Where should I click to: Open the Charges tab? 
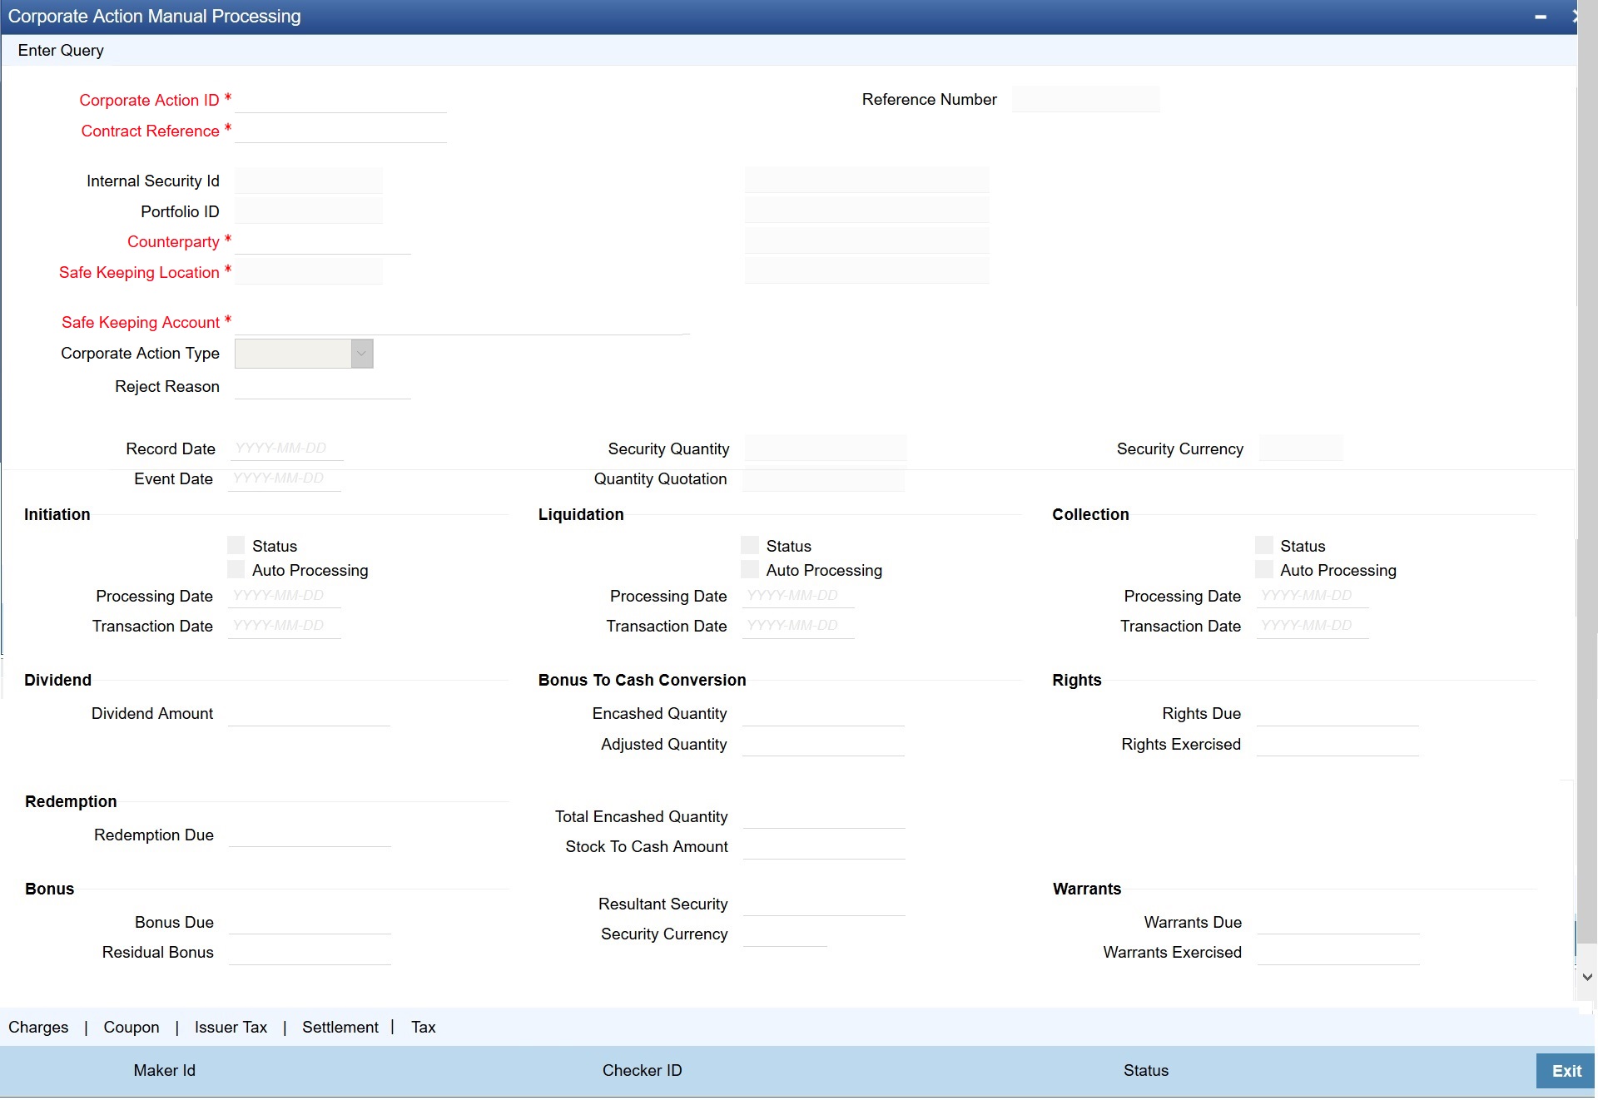(38, 1028)
